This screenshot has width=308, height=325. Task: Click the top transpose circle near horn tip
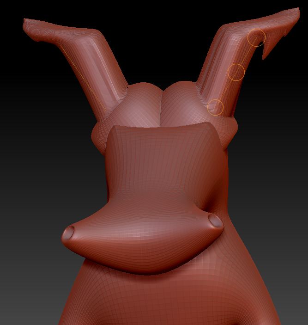point(256,37)
